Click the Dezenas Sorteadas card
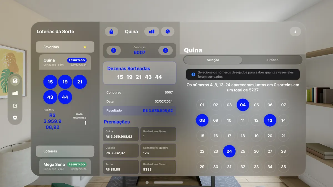Image resolution: width=333 pixels, height=187 pixels. click(x=140, y=73)
